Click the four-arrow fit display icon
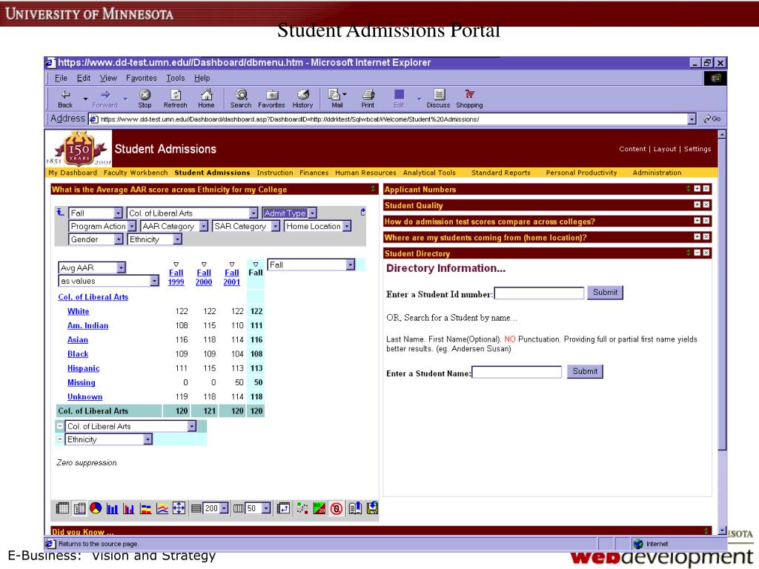Viewport: 759px width, 569px height. click(x=179, y=508)
